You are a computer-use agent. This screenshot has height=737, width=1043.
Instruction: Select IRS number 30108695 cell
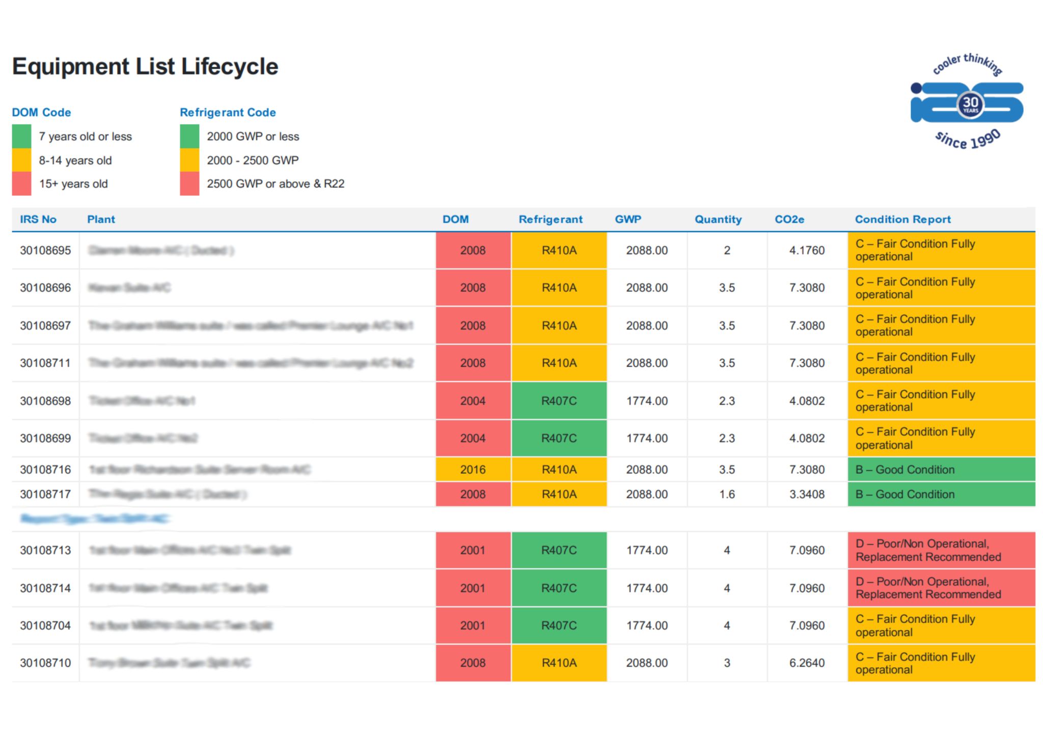(x=45, y=250)
